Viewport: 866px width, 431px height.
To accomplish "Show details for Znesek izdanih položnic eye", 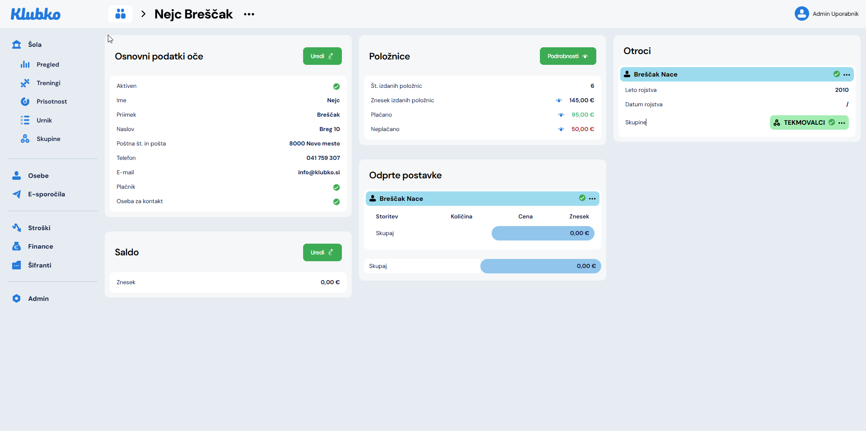I will click(x=559, y=100).
